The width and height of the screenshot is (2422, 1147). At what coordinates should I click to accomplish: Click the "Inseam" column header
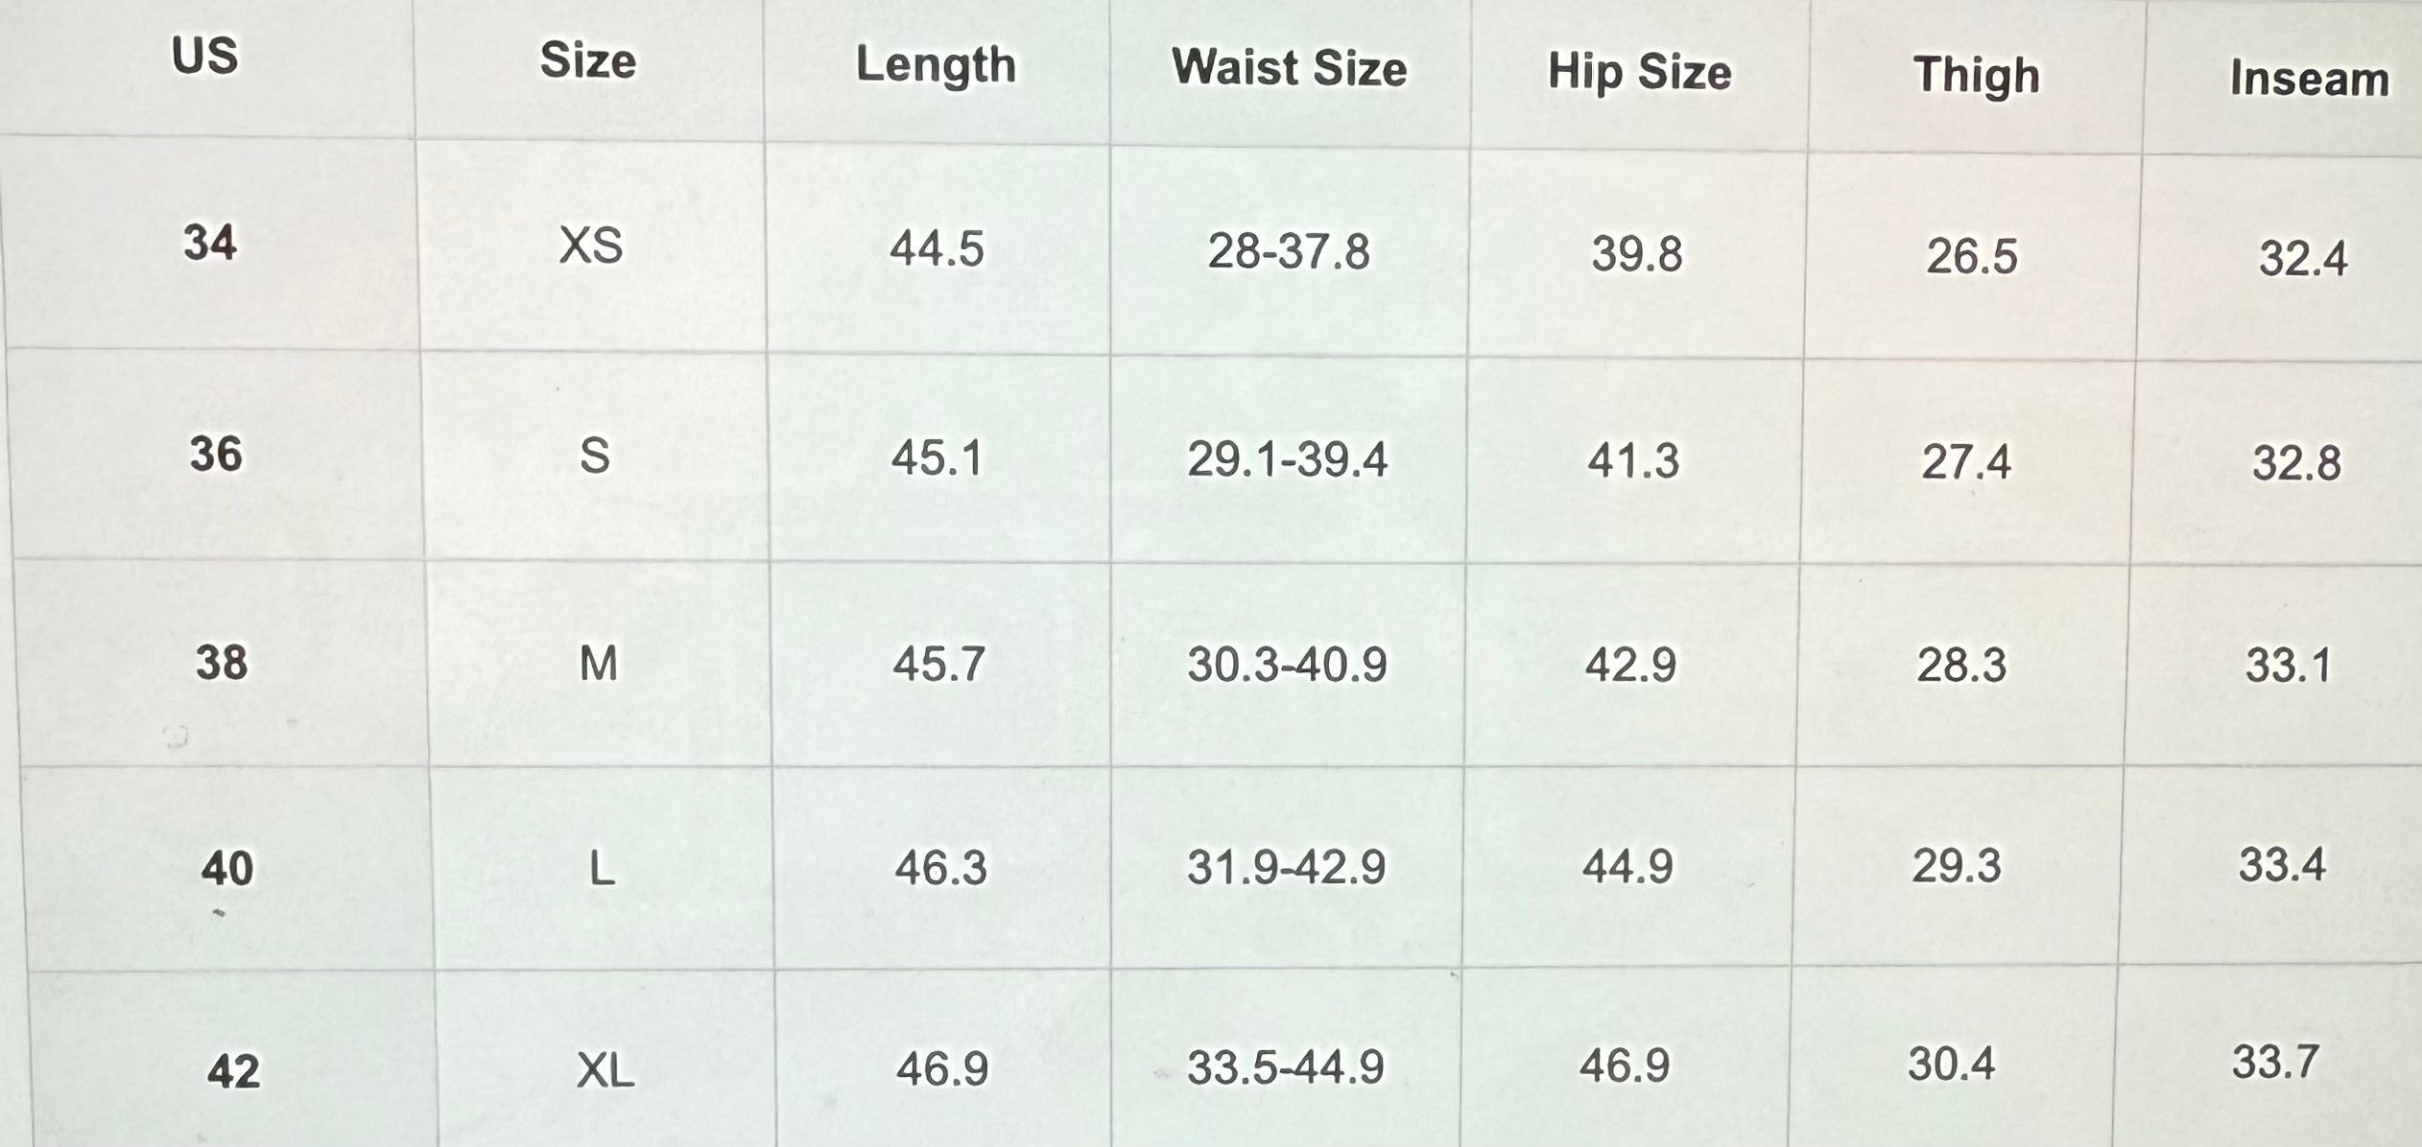coord(2309,79)
